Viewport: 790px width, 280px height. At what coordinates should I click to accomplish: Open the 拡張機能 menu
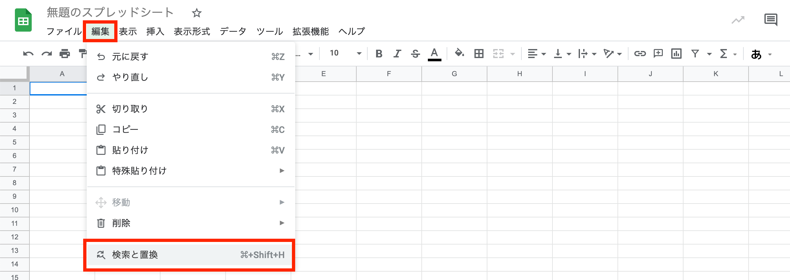pyautogui.click(x=310, y=31)
